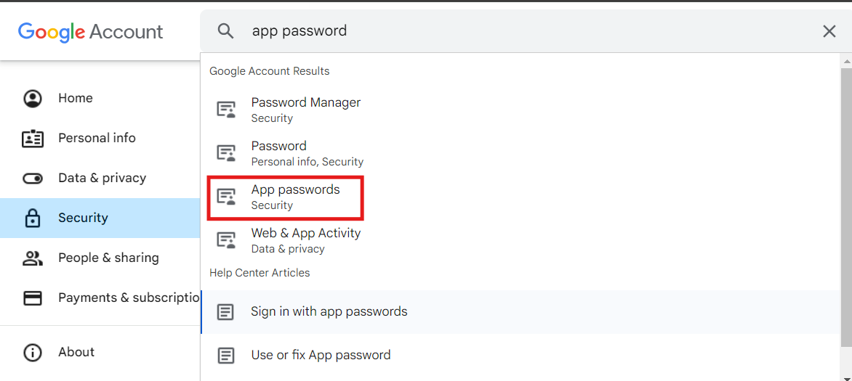The width and height of the screenshot is (852, 381).
Task: Click the Payments credit card icon
Action: [33, 298]
